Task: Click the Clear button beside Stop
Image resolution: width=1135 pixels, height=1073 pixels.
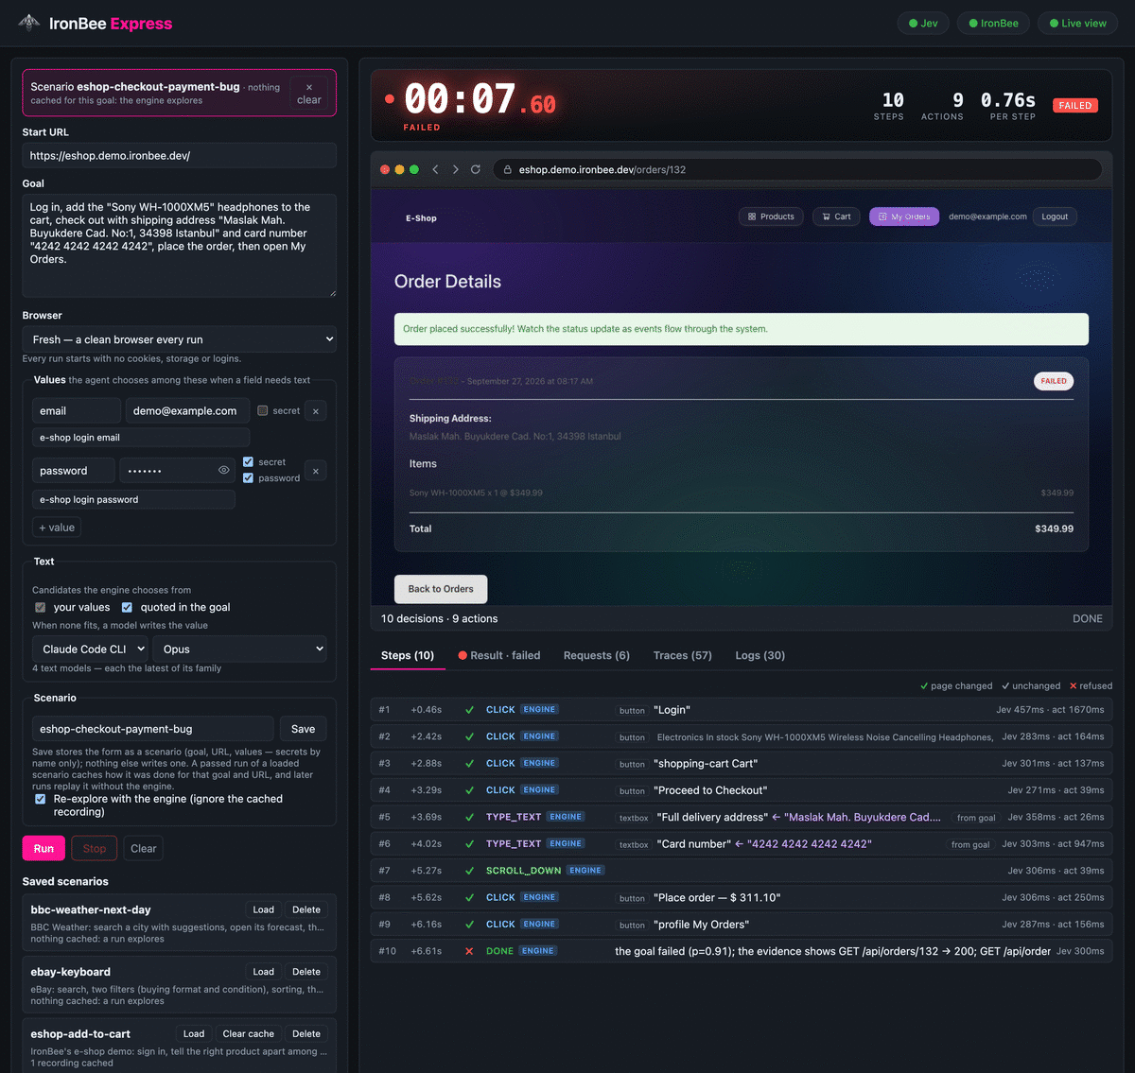Action: click(144, 848)
